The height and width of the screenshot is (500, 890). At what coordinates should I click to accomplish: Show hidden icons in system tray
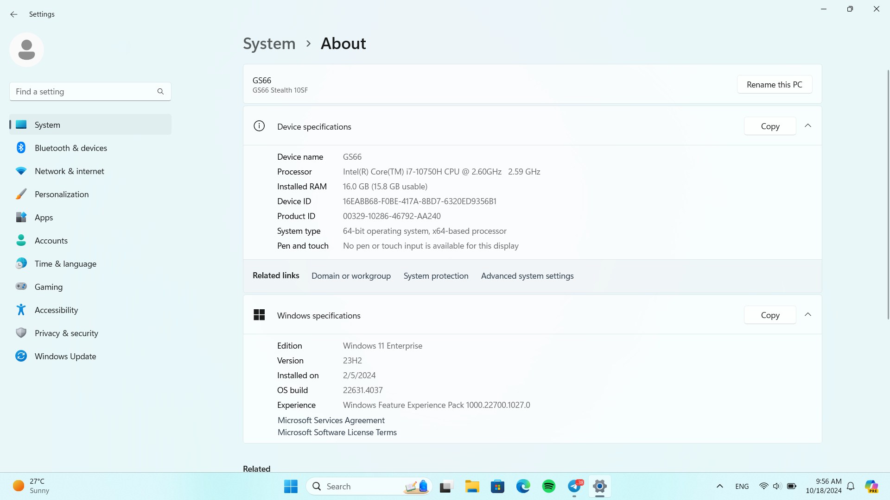point(720,486)
